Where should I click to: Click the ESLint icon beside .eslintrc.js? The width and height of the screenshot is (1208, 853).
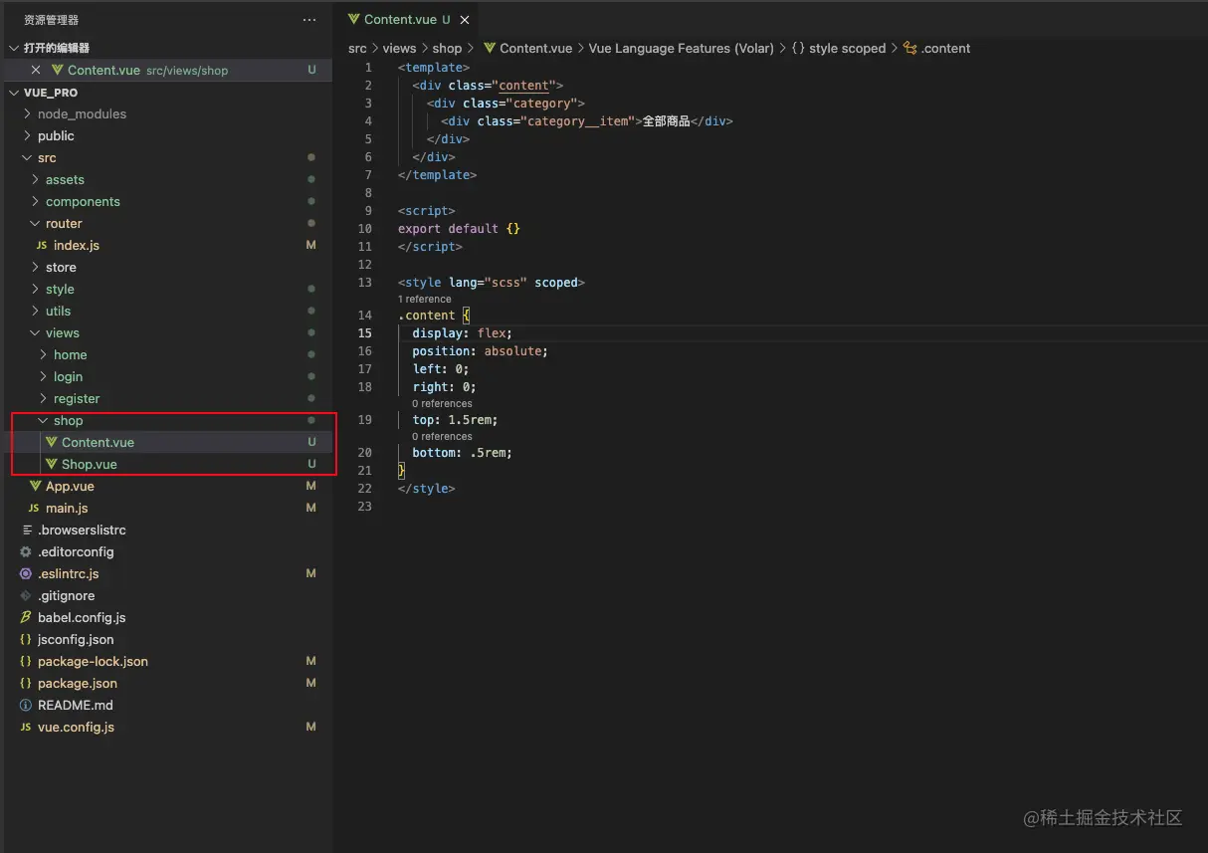pyautogui.click(x=26, y=574)
